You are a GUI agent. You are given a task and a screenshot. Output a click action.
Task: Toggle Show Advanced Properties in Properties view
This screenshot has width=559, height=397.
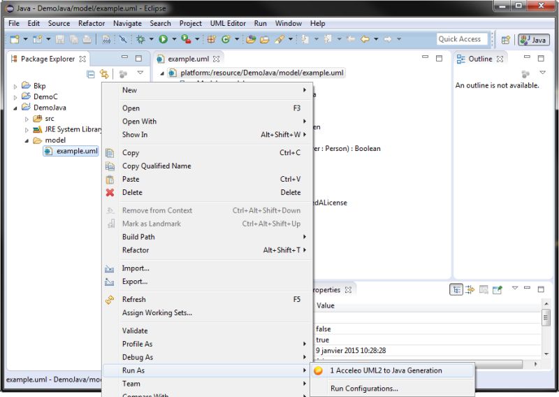(x=470, y=289)
